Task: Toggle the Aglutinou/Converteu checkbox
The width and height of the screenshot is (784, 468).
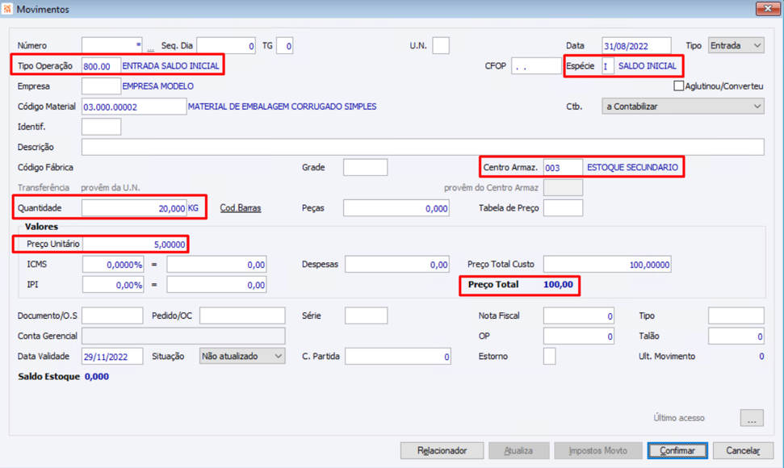Action: tap(678, 86)
